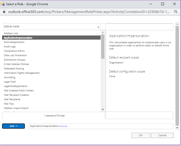Viewport: 181px width, 146px height.
Task: Pick the E-Mail Address Policies role
Action: pos(51,64)
